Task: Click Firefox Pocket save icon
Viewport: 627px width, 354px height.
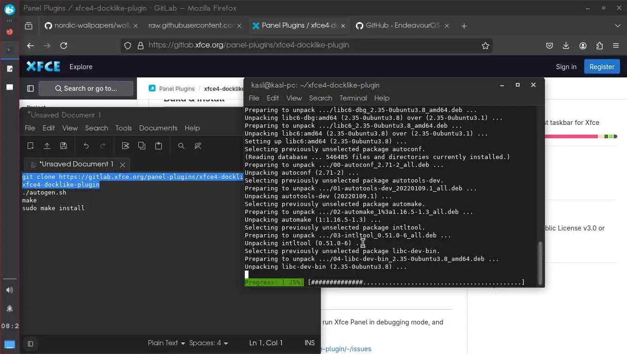Action: [550, 46]
